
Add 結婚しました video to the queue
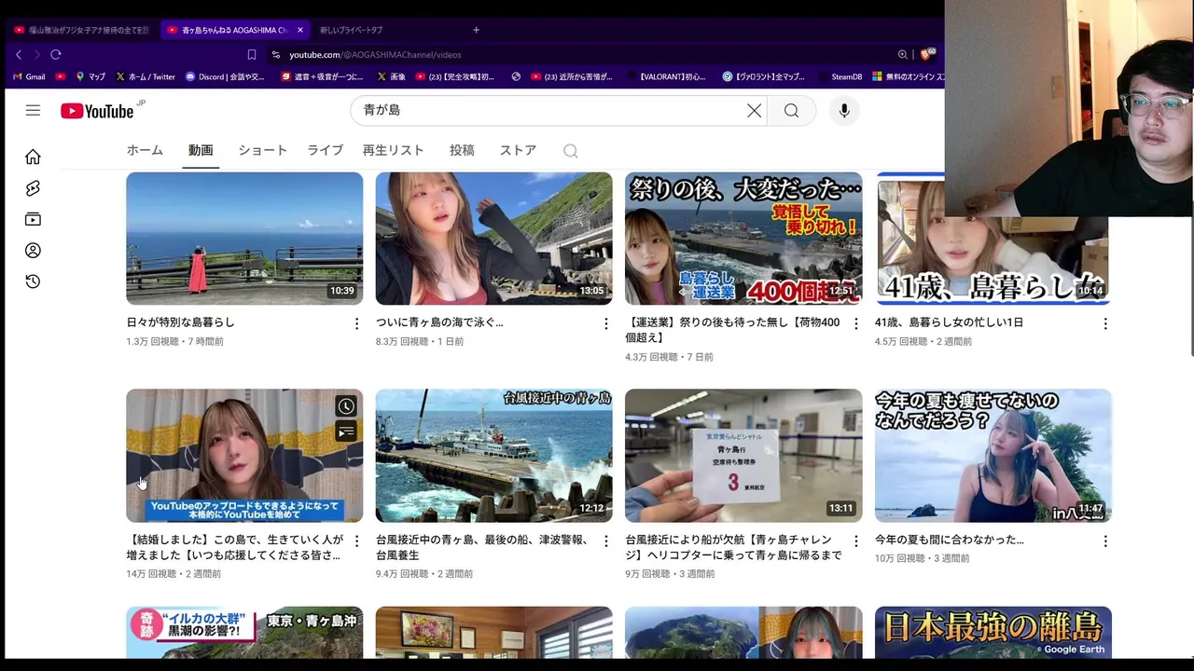pos(346,431)
